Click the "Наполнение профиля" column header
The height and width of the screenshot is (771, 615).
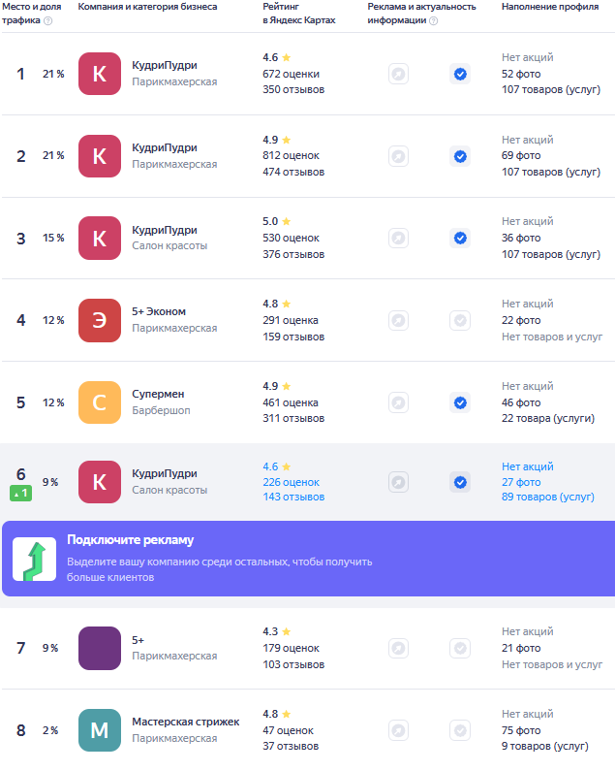pos(549,7)
